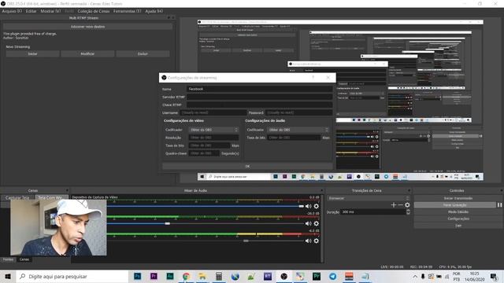The width and height of the screenshot is (504, 283).
Task: Click the Quadro-chave field
Action: pyautogui.click(x=204, y=153)
